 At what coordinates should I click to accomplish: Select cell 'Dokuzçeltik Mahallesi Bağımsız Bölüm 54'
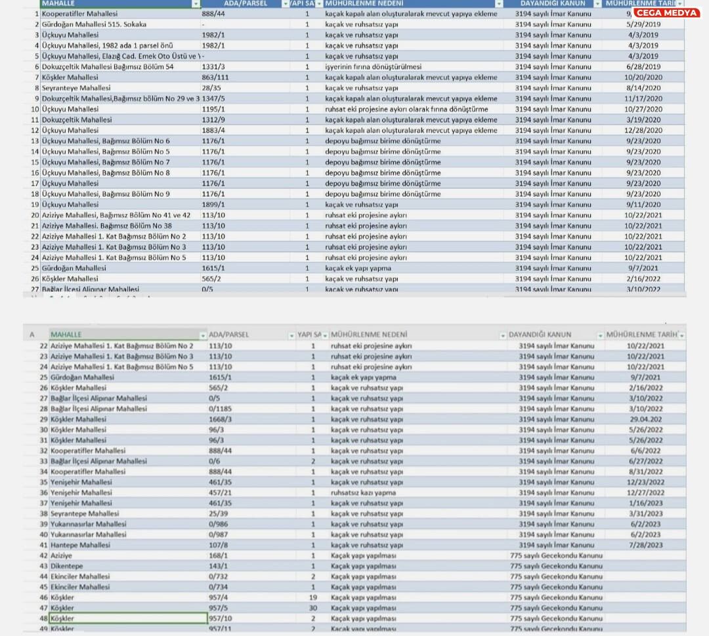[108, 67]
